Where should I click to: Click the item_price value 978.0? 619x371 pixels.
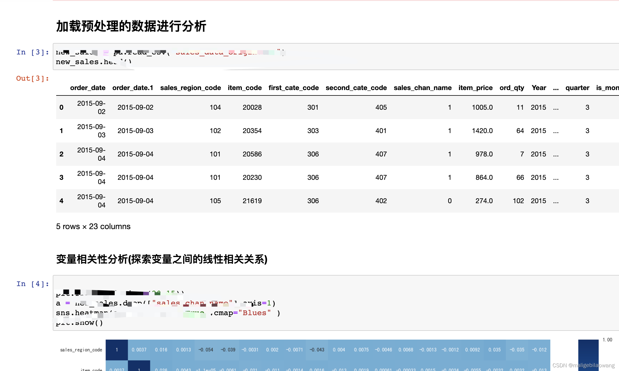[x=484, y=154]
